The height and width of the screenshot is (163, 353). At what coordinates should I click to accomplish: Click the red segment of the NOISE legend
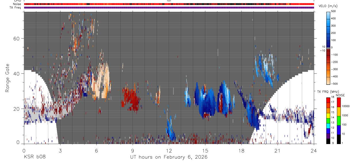pos(339,102)
